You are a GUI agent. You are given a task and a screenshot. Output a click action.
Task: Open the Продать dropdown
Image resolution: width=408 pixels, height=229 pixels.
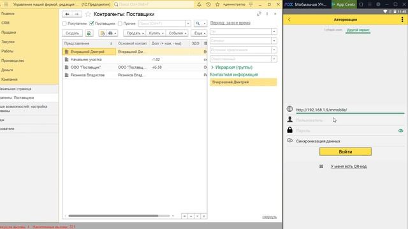135,33
